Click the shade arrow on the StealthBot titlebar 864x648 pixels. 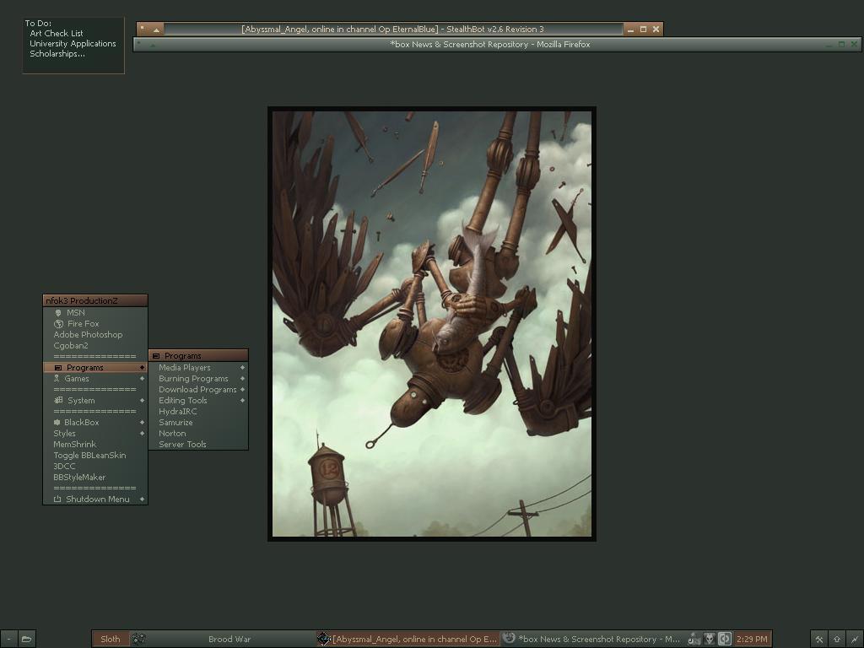point(156,30)
